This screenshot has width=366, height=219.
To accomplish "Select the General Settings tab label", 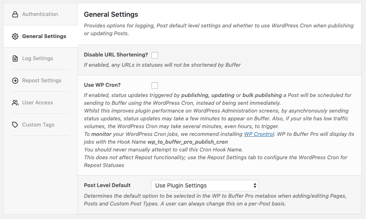I will (x=44, y=36).
